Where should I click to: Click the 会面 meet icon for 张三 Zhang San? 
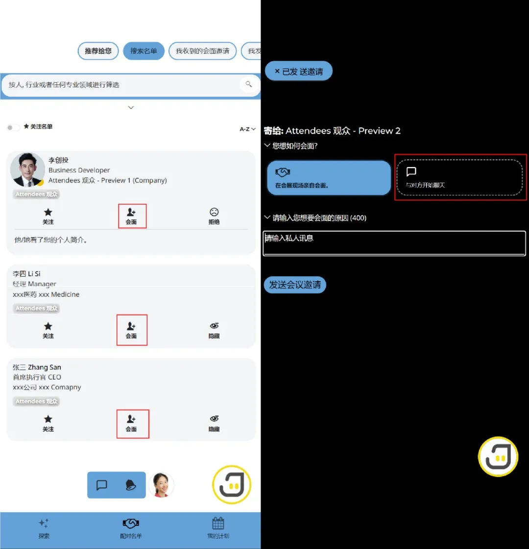coord(131,420)
